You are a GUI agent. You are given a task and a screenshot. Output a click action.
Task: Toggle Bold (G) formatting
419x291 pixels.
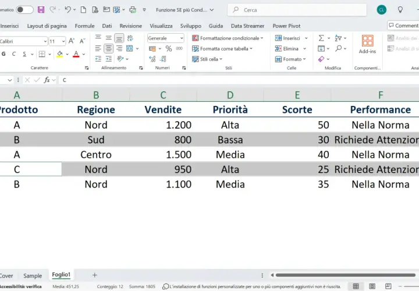pyautogui.click(x=3, y=54)
